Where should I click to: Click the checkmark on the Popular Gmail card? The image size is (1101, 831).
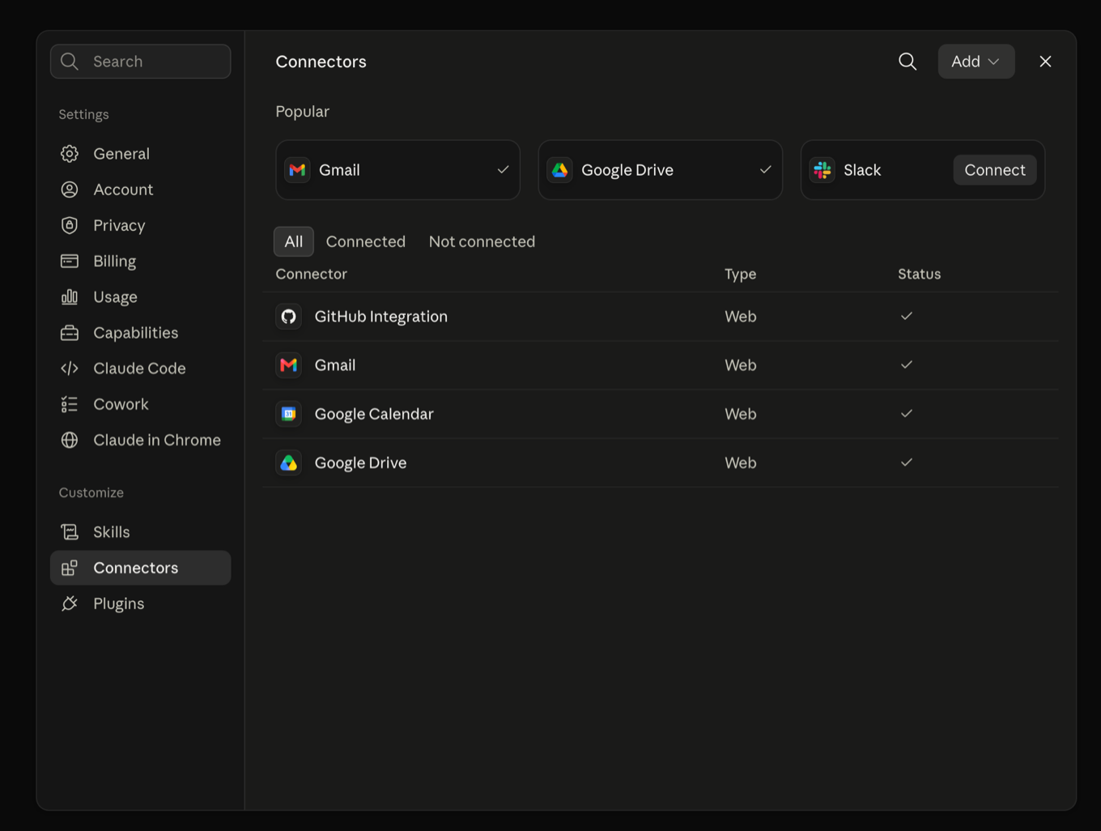[x=503, y=169]
